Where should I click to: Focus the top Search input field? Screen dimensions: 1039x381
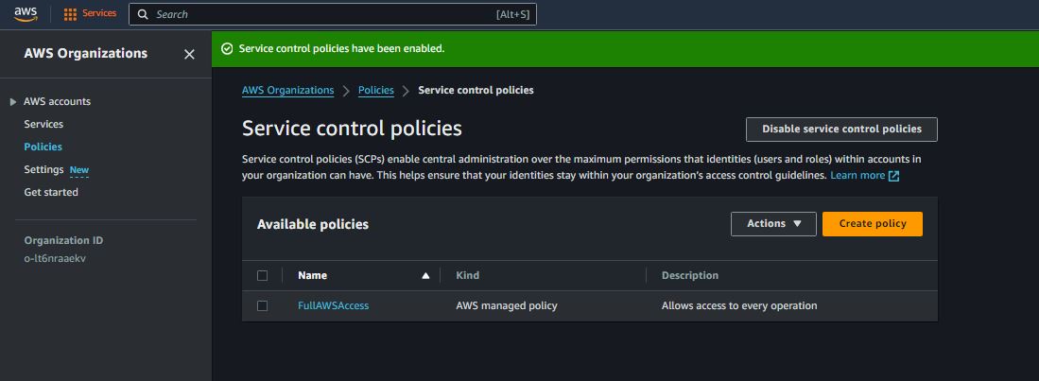pos(321,15)
